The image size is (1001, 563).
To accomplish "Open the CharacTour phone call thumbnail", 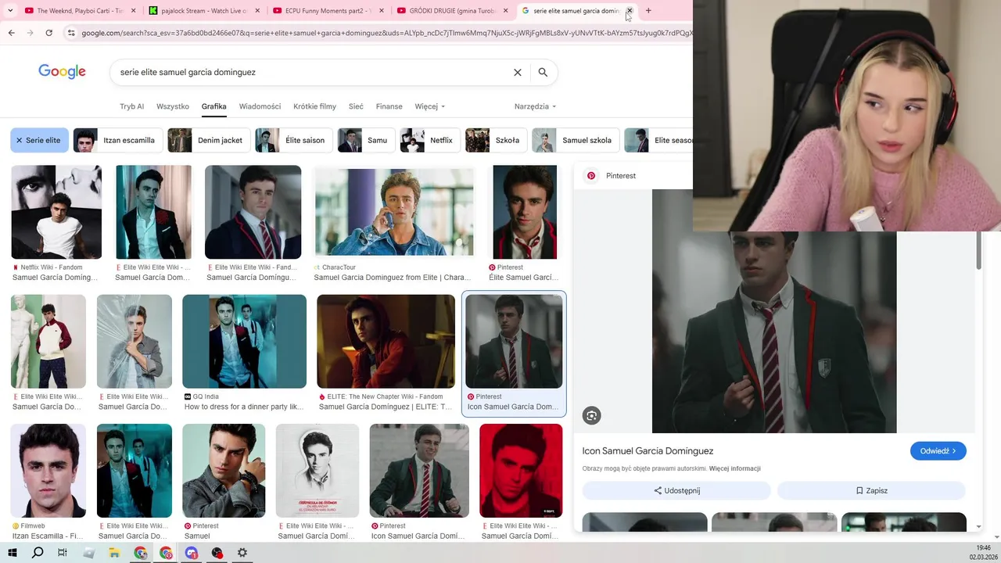I will (x=394, y=212).
